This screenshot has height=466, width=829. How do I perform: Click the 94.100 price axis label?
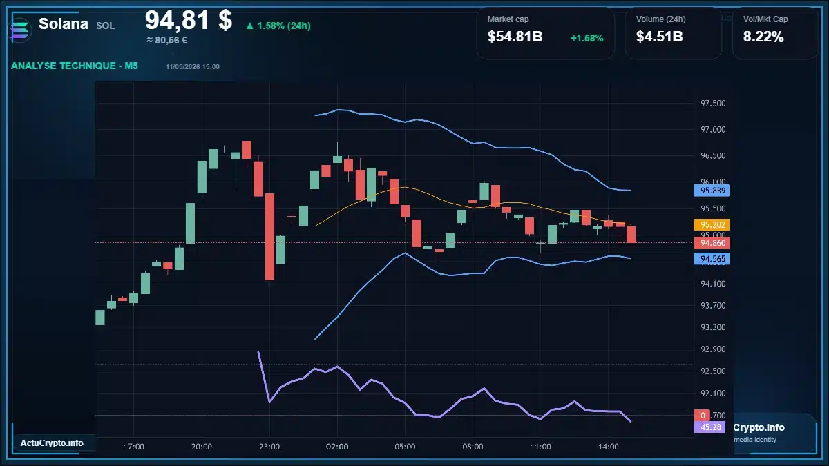coord(713,284)
